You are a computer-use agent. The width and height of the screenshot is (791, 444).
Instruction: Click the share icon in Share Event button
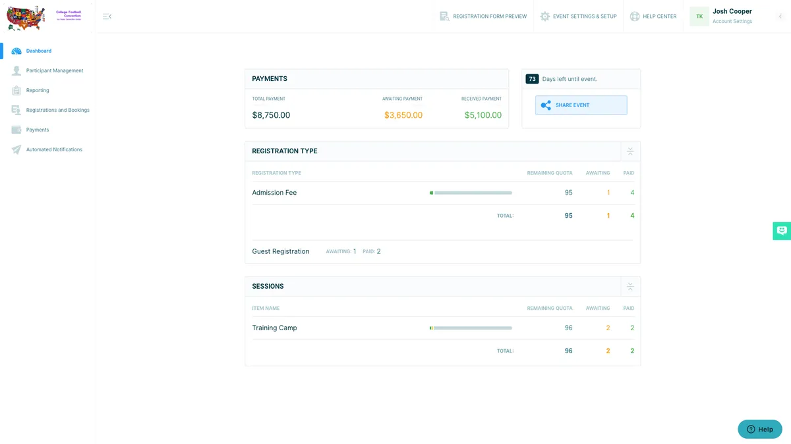tap(546, 105)
